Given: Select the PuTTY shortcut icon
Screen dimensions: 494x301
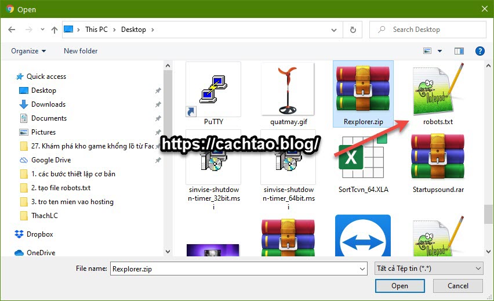Looking at the screenshot, I should coord(213,89).
